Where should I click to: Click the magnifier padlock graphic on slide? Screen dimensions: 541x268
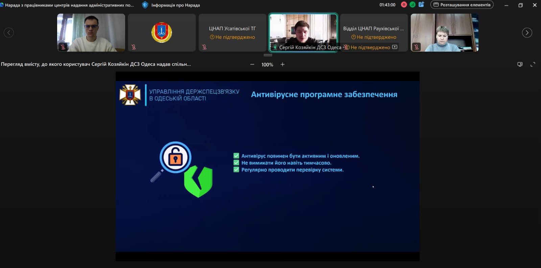point(171,161)
